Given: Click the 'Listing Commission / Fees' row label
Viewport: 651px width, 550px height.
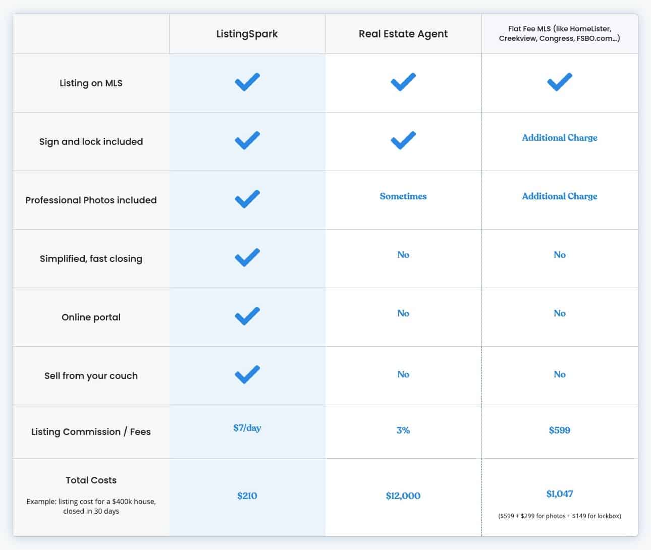Looking at the screenshot, I should point(91,432).
